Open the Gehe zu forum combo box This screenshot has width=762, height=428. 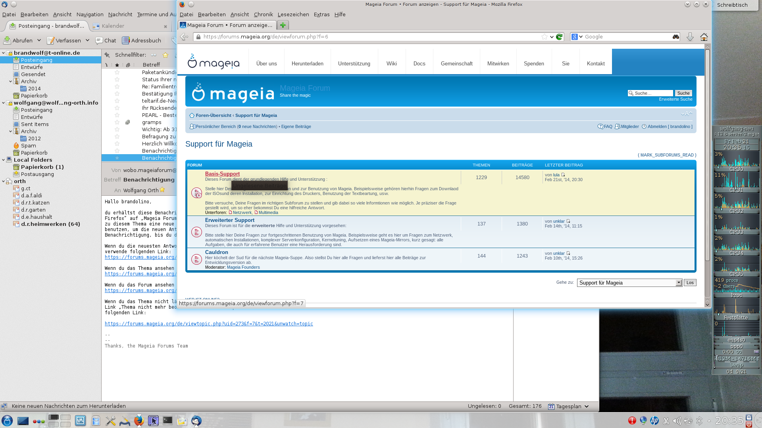629,283
